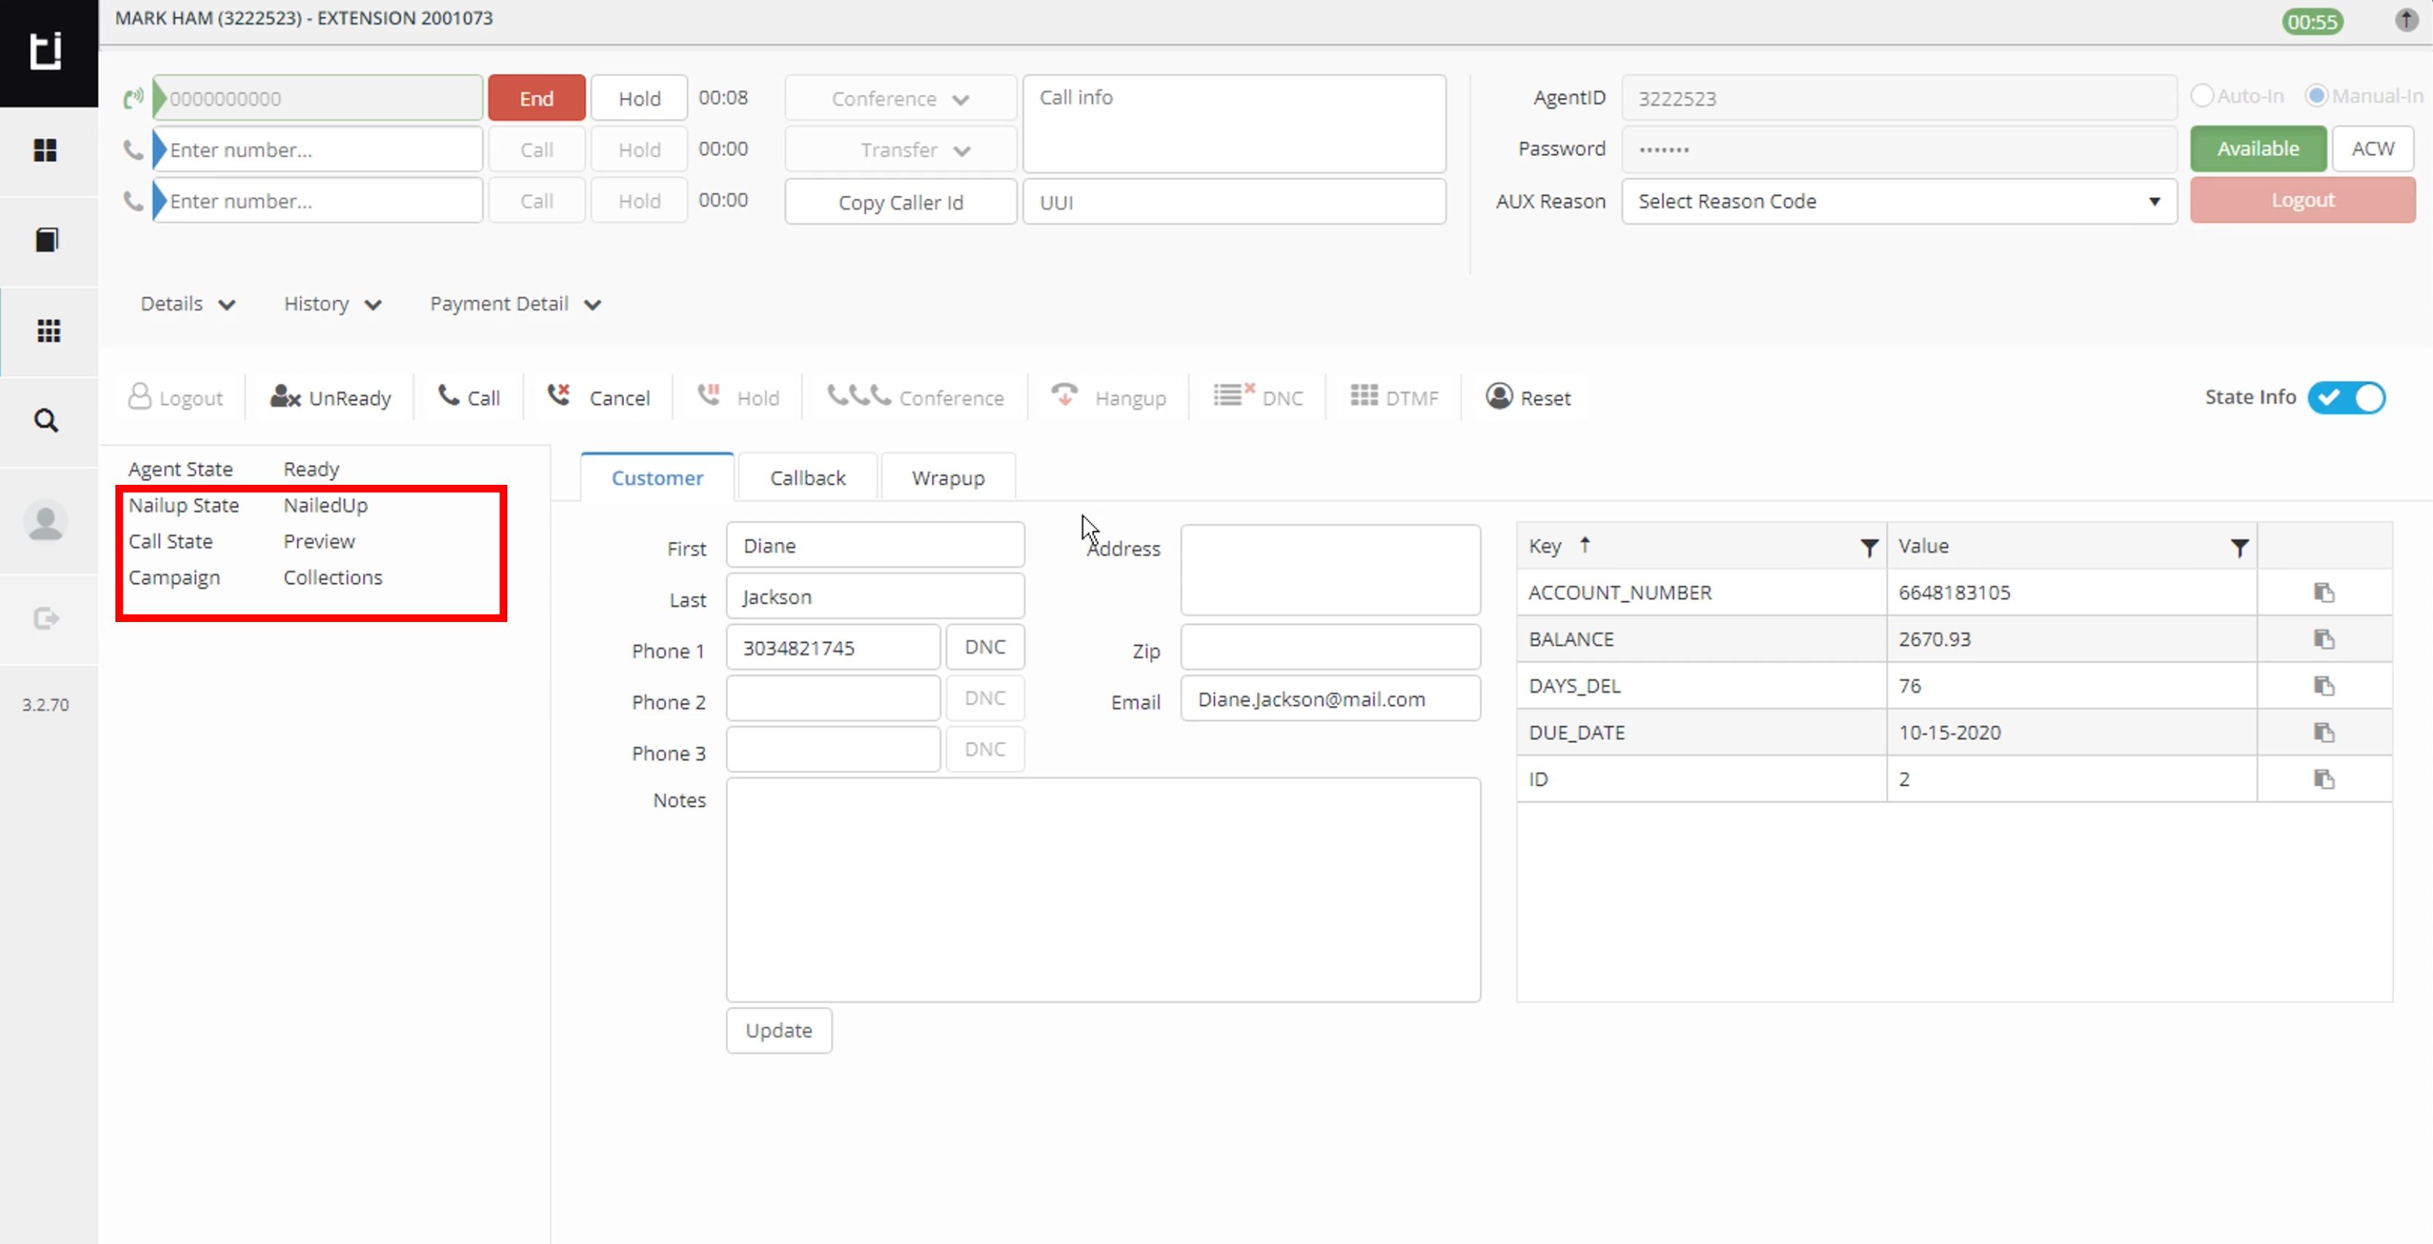Click the Phone 1 number field
Viewport: 2433px width, 1244px height.
833,647
